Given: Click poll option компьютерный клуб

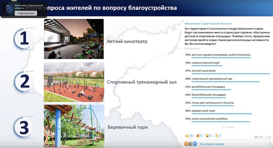Looking at the screenshot, I should click(x=205, y=63).
